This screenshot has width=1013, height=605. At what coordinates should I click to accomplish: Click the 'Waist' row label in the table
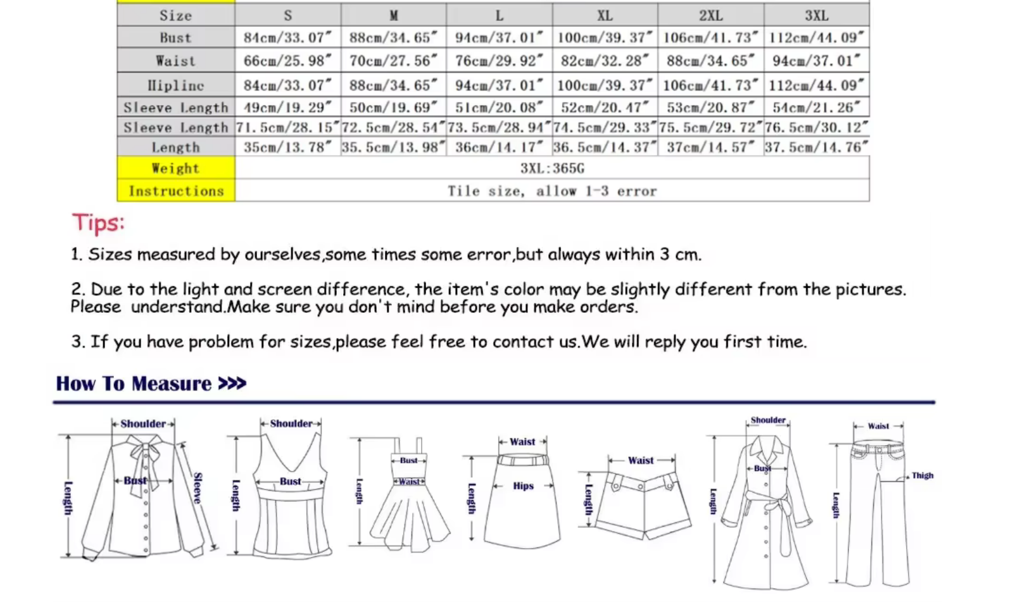pos(176,61)
